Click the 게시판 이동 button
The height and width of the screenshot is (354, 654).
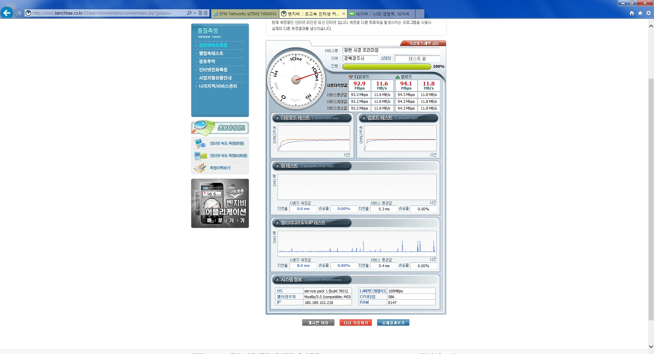point(318,323)
